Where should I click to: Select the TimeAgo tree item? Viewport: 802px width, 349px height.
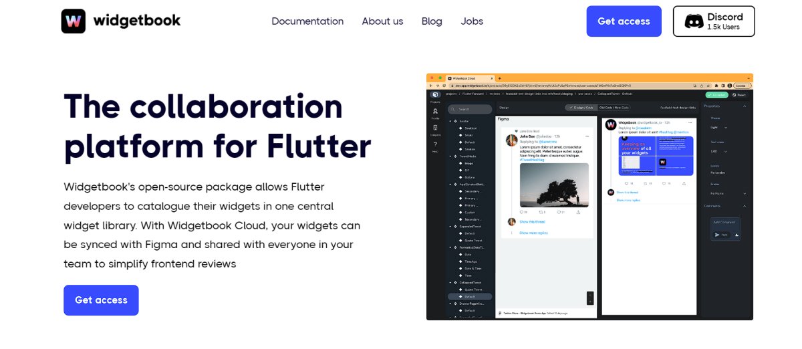coord(470,261)
